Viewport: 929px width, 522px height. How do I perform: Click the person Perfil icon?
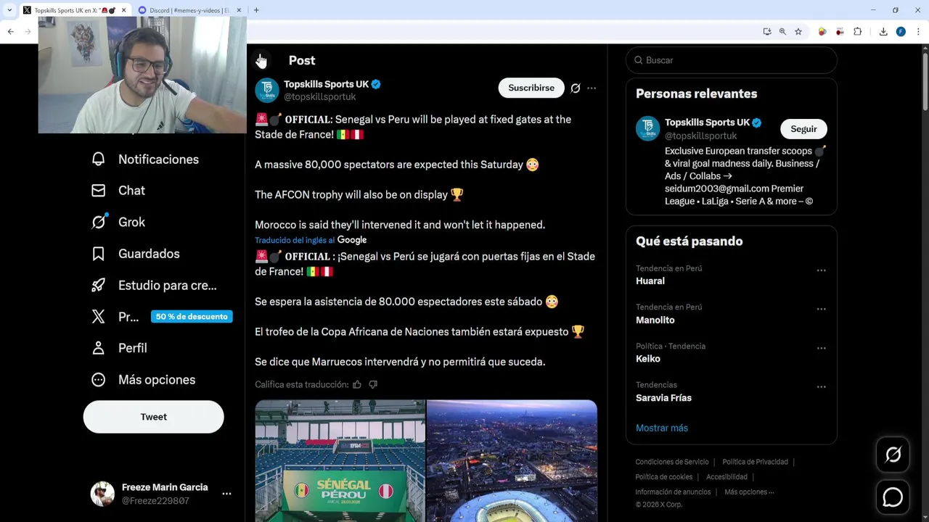[99, 348]
